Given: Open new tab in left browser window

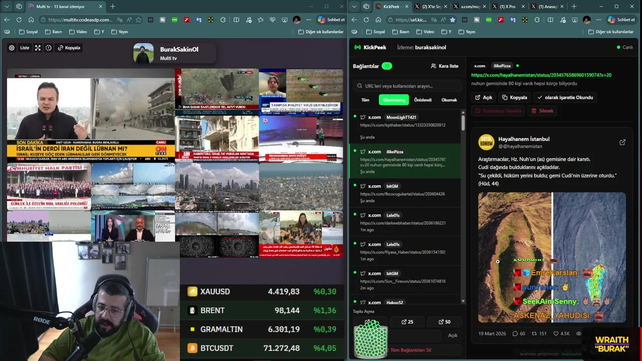Looking at the screenshot, I should point(113,7).
